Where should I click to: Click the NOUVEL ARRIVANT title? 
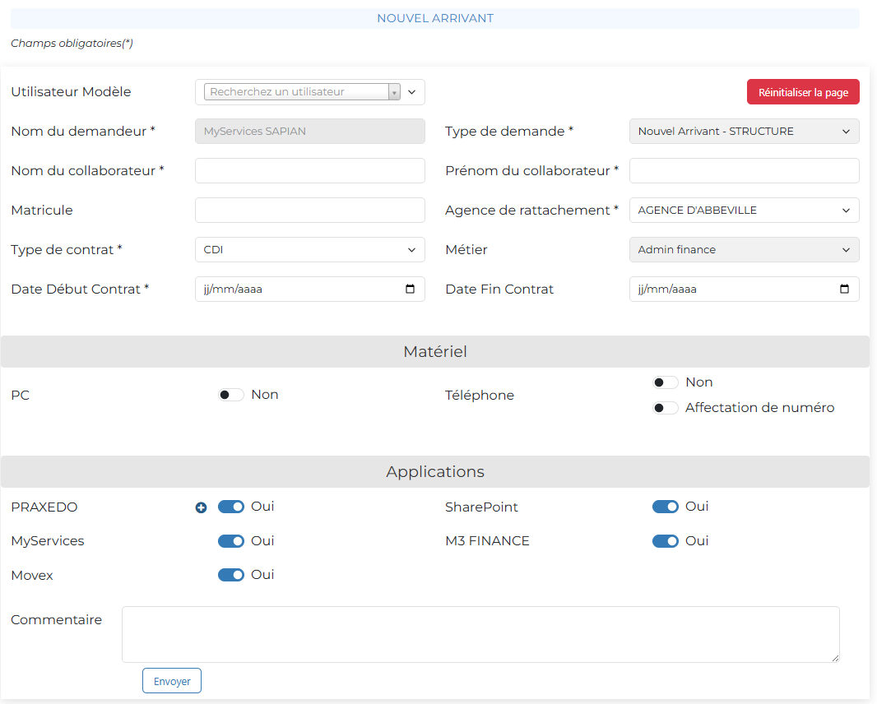pos(435,18)
